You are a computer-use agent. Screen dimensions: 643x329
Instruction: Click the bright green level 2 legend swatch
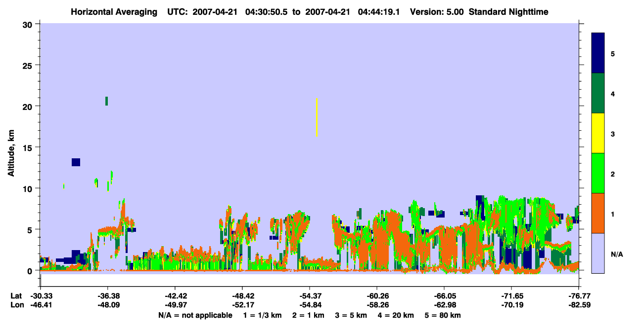(x=598, y=173)
